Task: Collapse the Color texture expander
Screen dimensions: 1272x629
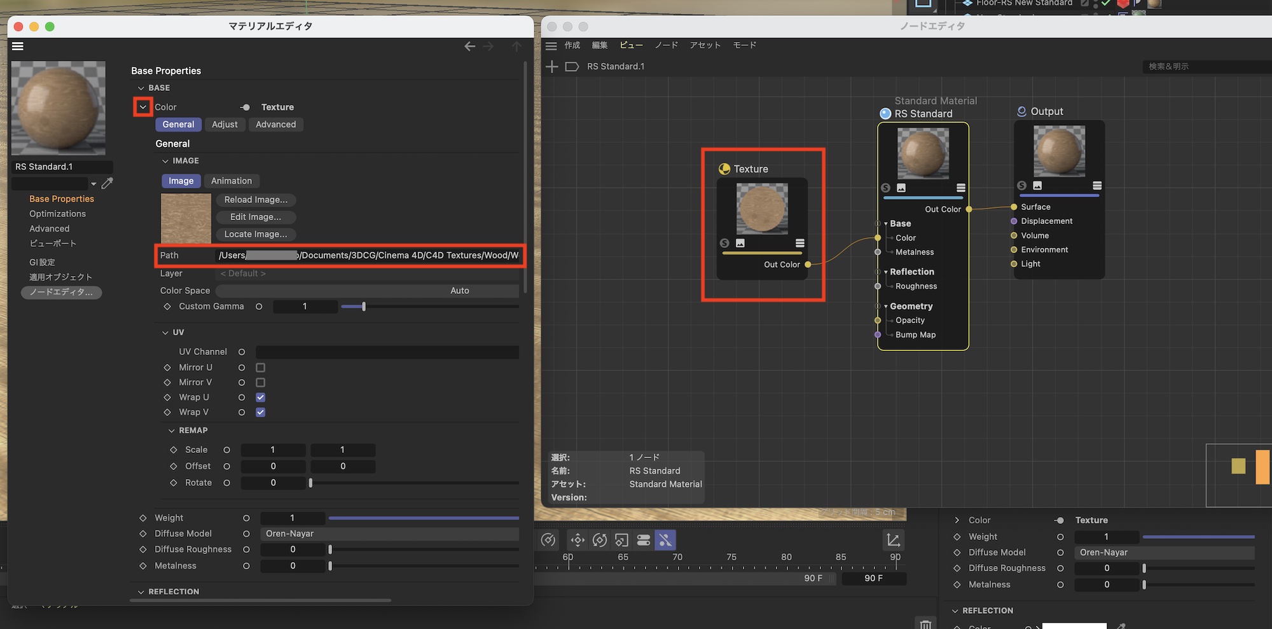Action: [143, 107]
